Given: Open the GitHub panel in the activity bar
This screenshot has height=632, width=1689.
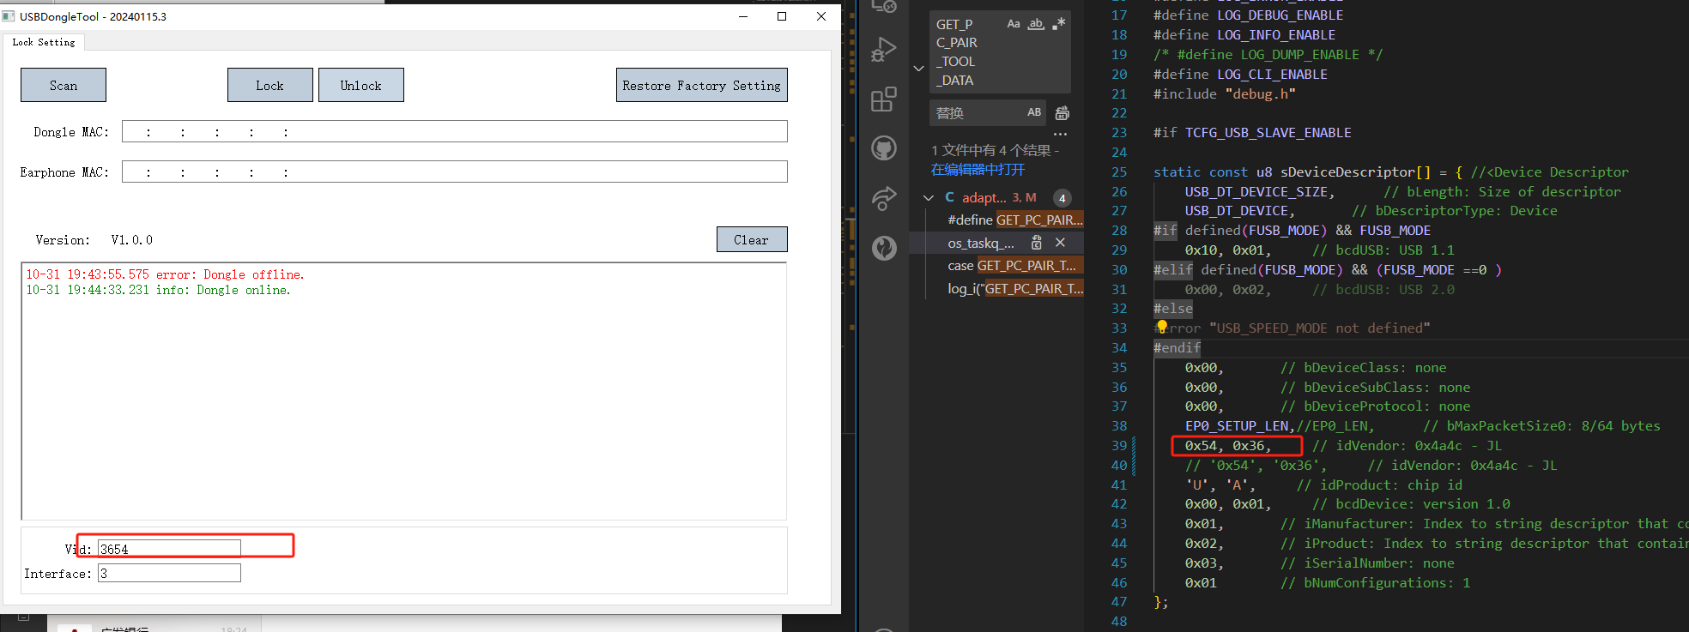Looking at the screenshot, I should (x=883, y=148).
